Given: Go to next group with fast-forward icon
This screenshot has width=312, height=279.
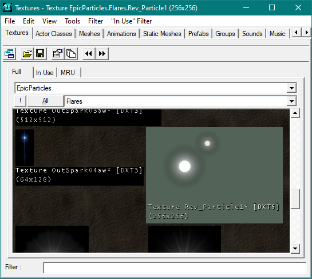Looking at the screenshot, I should (102, 54).
